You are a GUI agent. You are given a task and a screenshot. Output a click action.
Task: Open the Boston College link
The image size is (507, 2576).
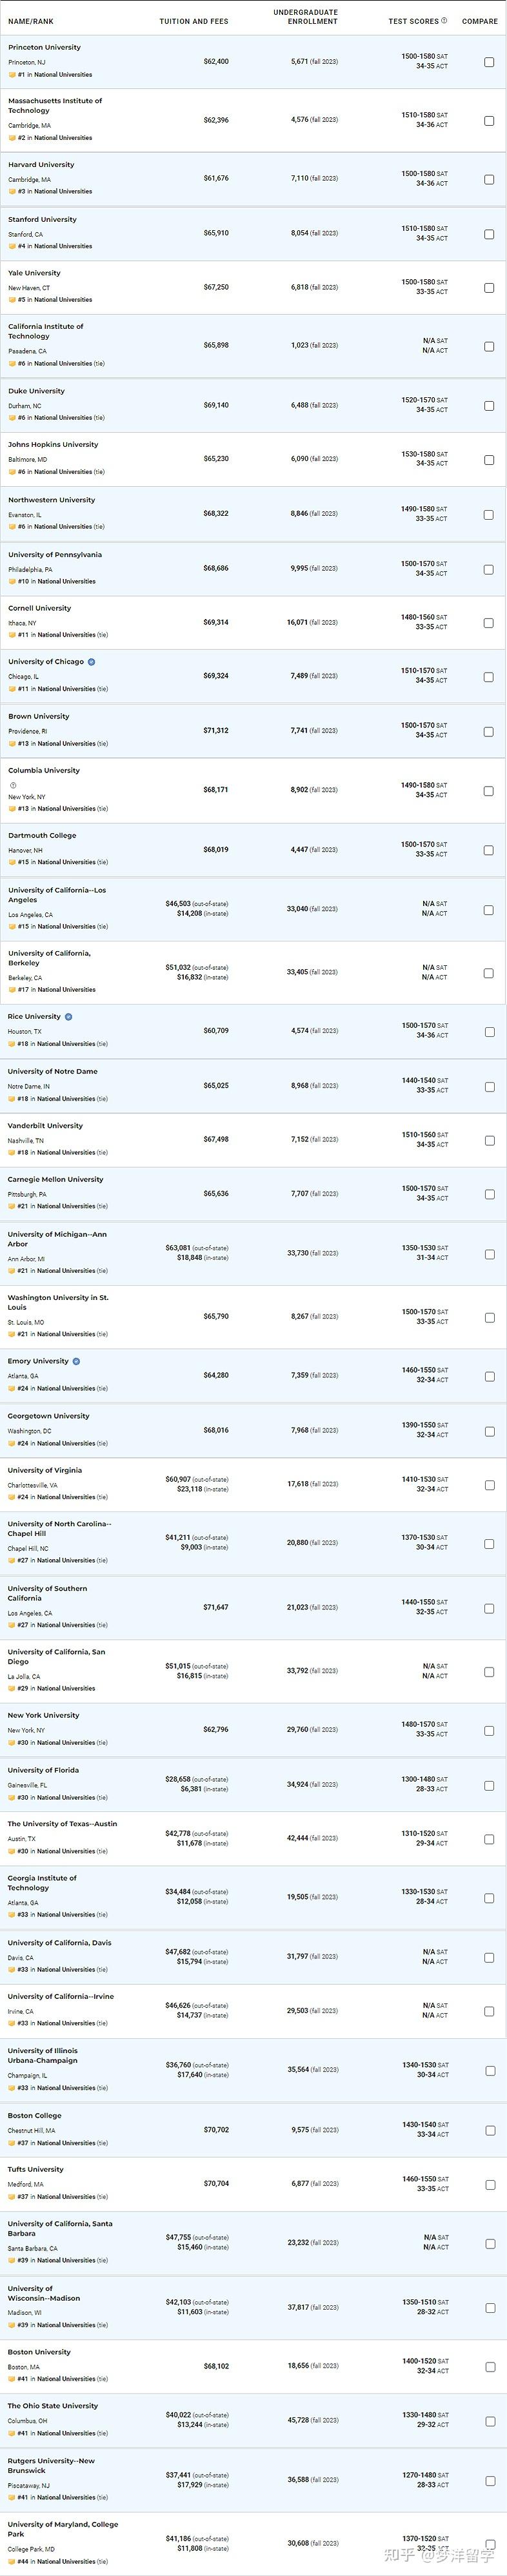[x=34, y=2116]
